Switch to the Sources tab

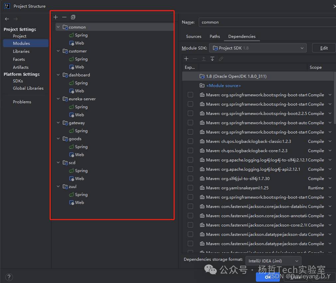coord(193,37)
